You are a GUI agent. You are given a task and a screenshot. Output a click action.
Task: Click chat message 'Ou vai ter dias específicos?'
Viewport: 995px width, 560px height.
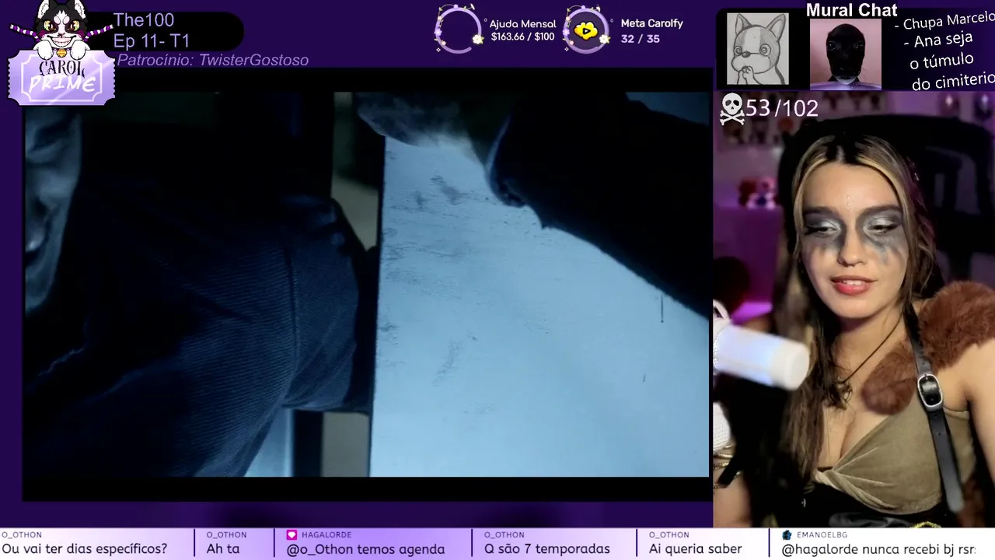click(84, 549)
